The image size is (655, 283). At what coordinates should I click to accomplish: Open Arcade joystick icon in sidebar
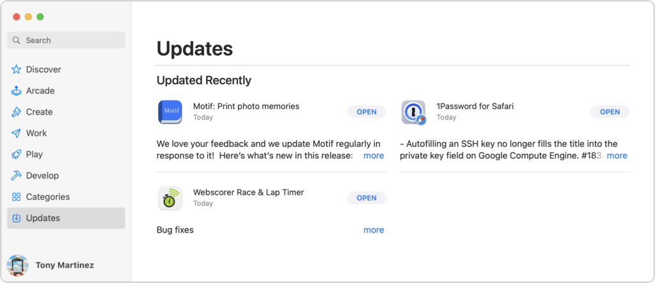(x=16, y=91)
